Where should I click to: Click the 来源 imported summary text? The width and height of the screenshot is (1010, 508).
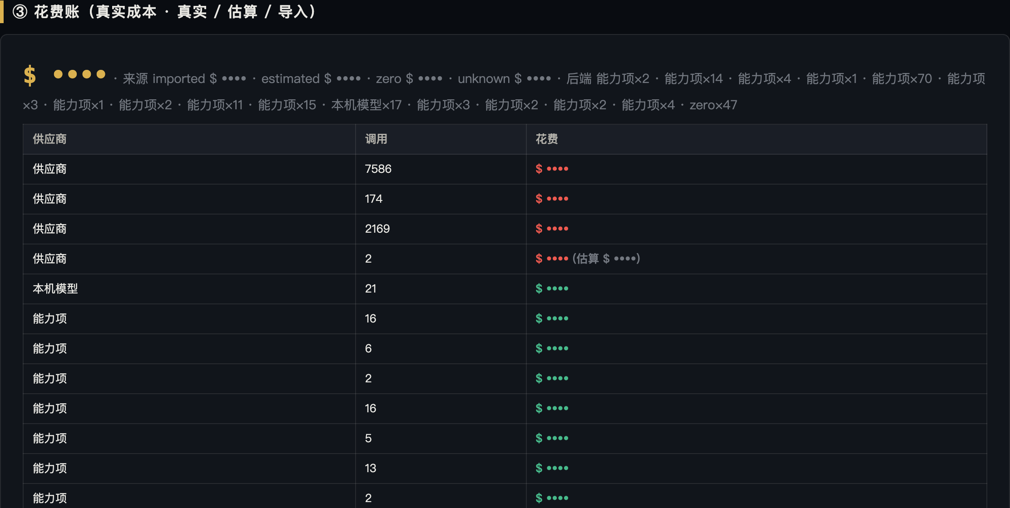(184, 79)
